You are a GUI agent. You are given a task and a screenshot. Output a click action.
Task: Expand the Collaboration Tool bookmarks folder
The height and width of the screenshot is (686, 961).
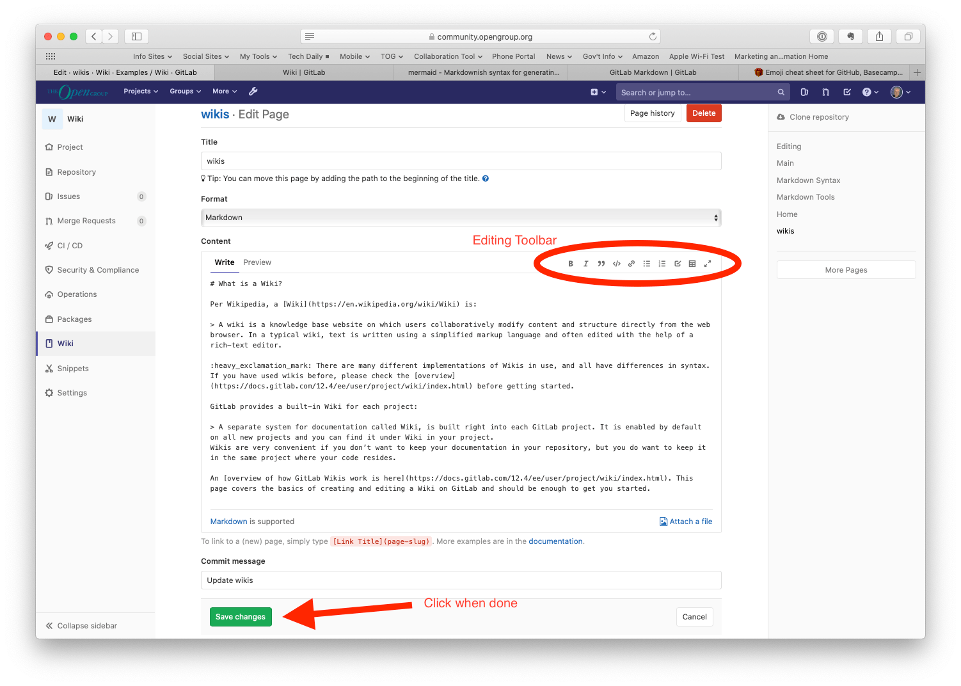click(448, 56)
